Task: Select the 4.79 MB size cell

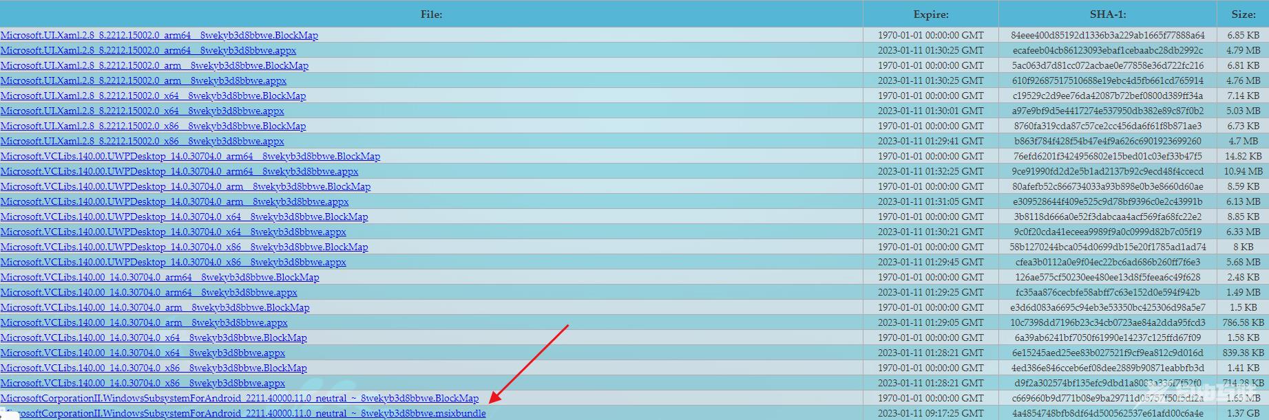Action: point(1244,50)
